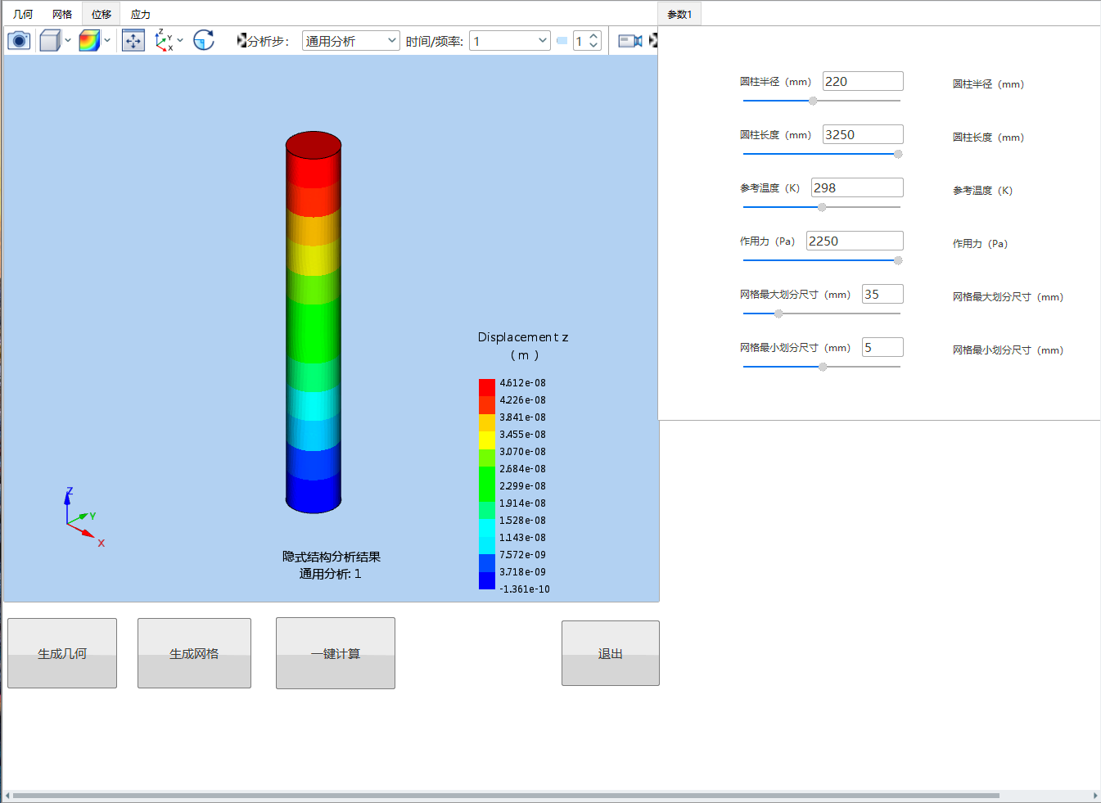
Task: Click the yellow legend swatch 3.455e-08
Action: (487, 440)
